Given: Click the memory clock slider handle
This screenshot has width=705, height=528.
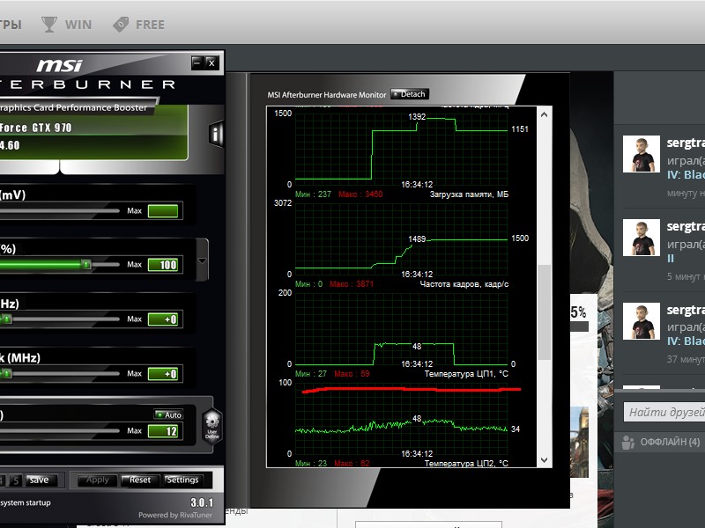Looking at the screenshot, I should (6, 373).
